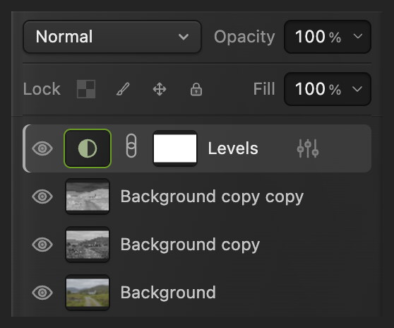
Task: Hide the Background copy copy layer
Action: click(42, 197)
